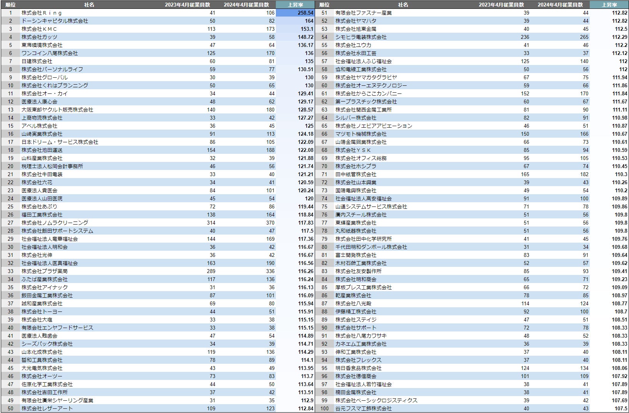Select 株式会社レザーアート company name
The height and width of the screenshot is (413, 629).
point(47,408)
